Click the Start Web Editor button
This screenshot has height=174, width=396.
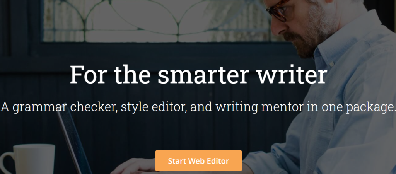[x=198, y=160]
